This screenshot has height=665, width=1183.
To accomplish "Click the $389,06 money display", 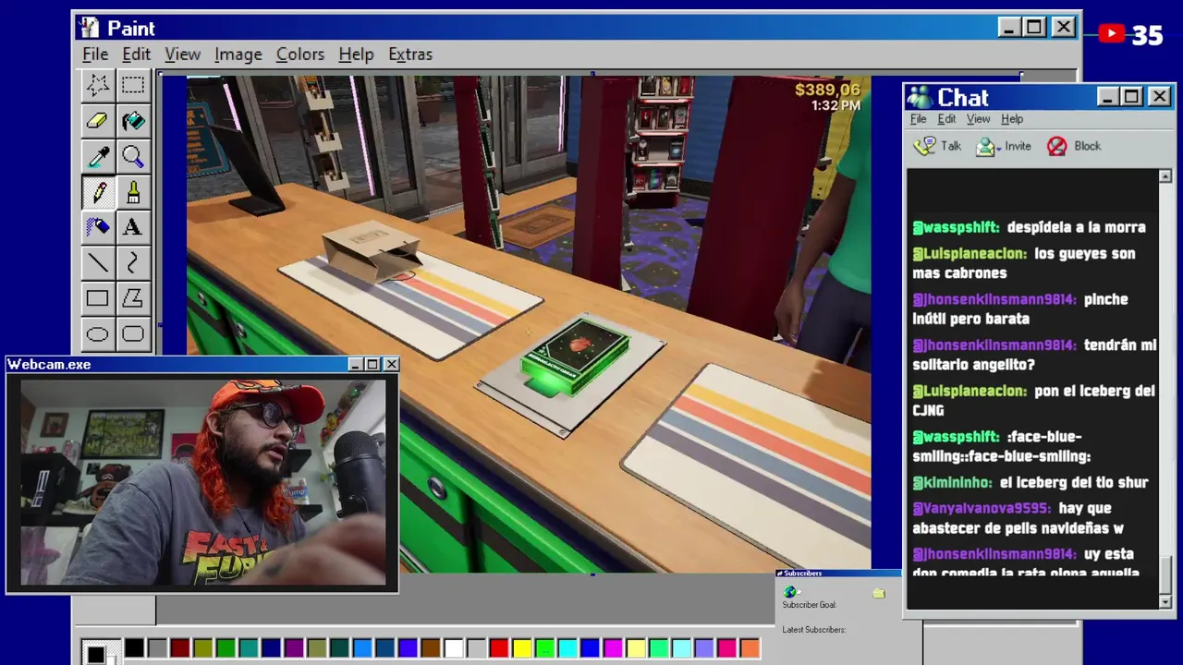I will click(827, 90).
